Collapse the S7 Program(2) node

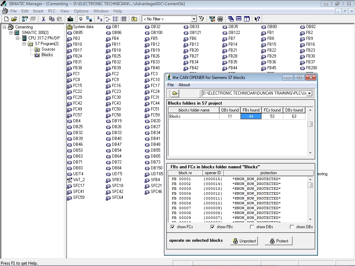coord(24,44)
